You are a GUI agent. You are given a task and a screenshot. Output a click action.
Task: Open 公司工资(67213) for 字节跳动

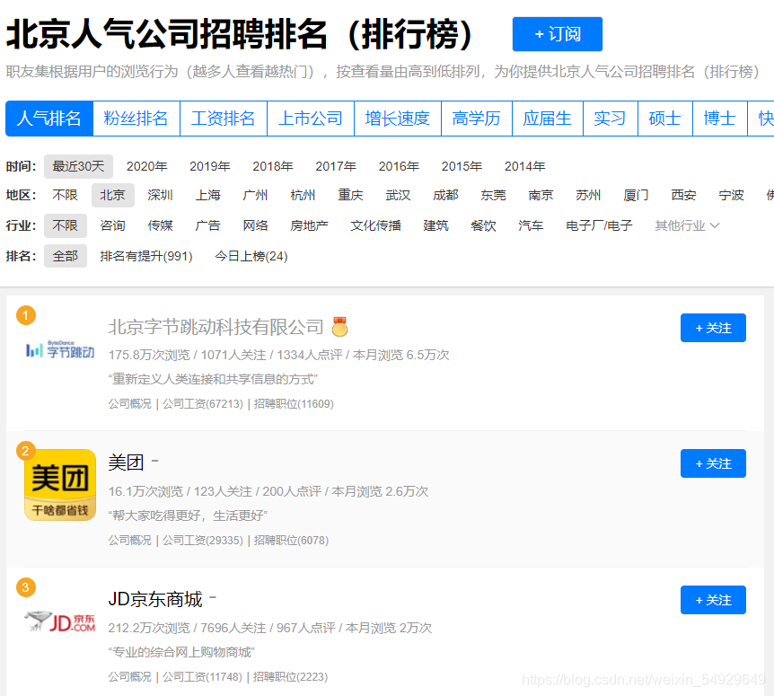(203, 404)
